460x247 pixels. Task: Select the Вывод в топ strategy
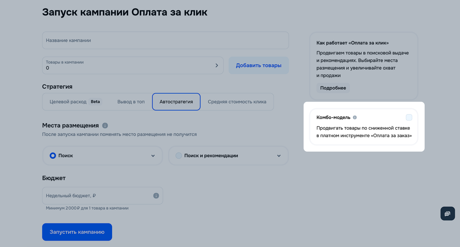[x=131, y=102]
